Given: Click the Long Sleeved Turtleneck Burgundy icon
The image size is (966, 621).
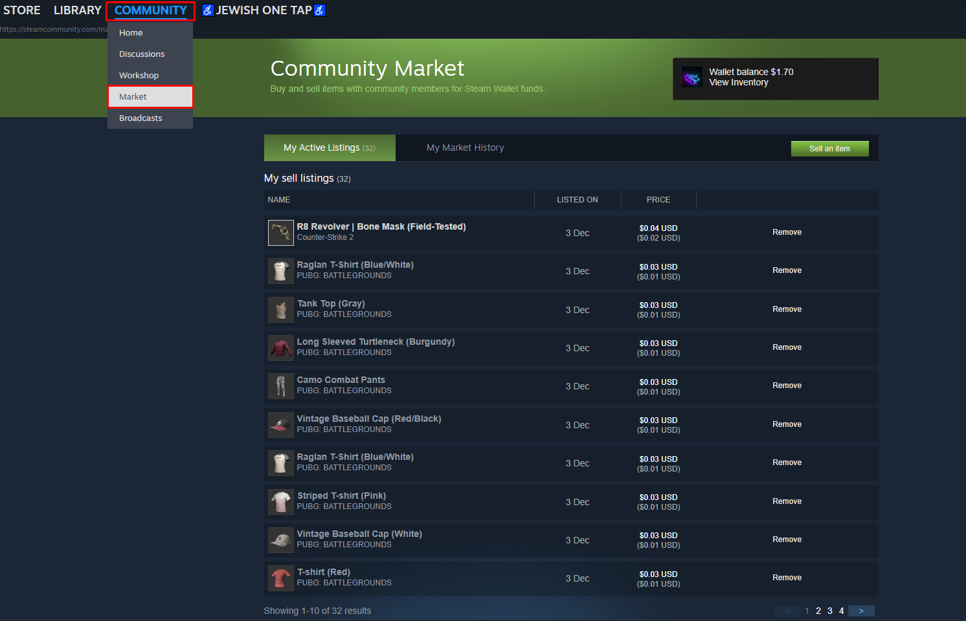Looking at the screenshot, I should [x=280, y=348].
